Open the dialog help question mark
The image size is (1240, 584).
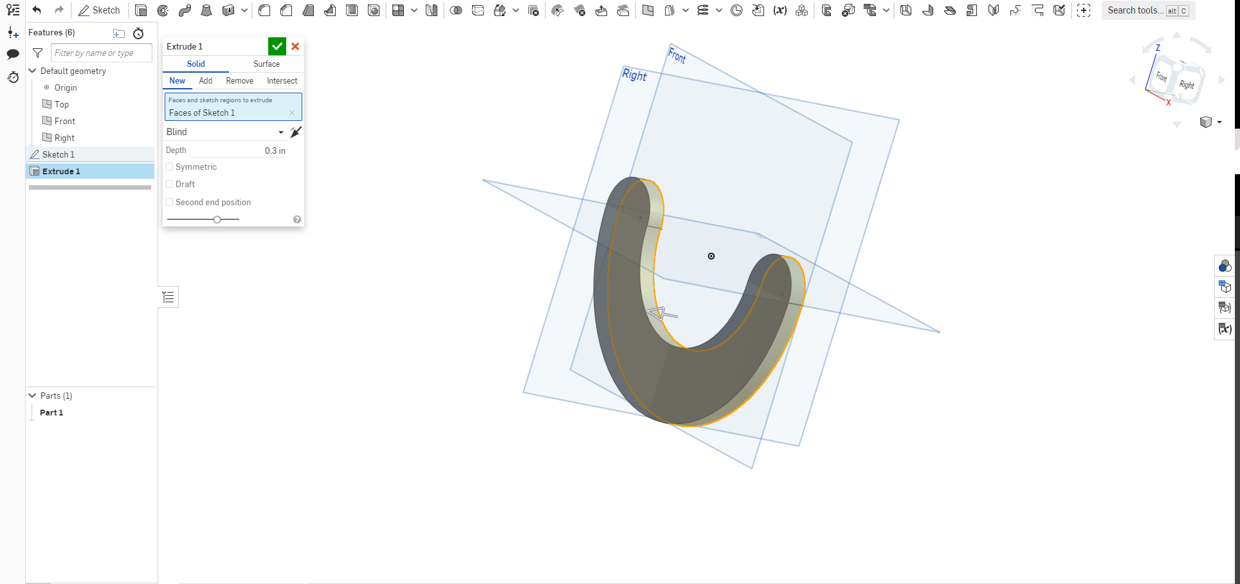[x=297, y=219]
